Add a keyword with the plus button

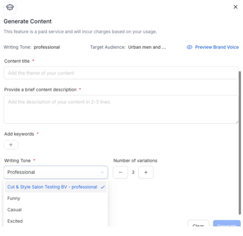click(x=11, y=145)
